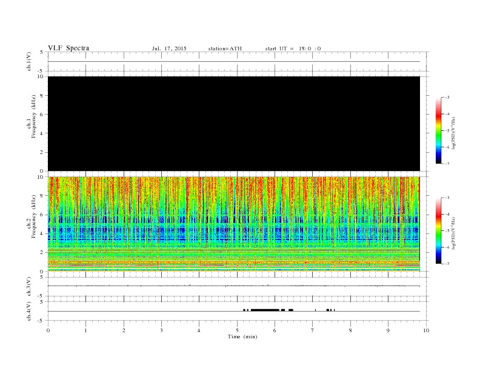Screen dimensions: 480x371
Task: Click the "ch.4(V)" axis label
Action: click(29, 311)
